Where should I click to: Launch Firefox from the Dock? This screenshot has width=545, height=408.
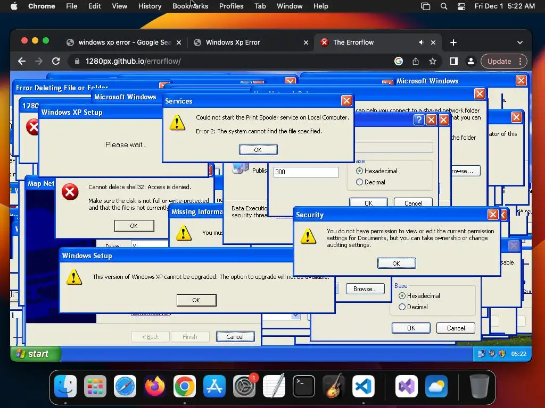click(x=155, y=386)
